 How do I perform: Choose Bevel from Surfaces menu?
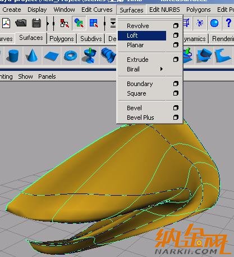tap(134, 108)
